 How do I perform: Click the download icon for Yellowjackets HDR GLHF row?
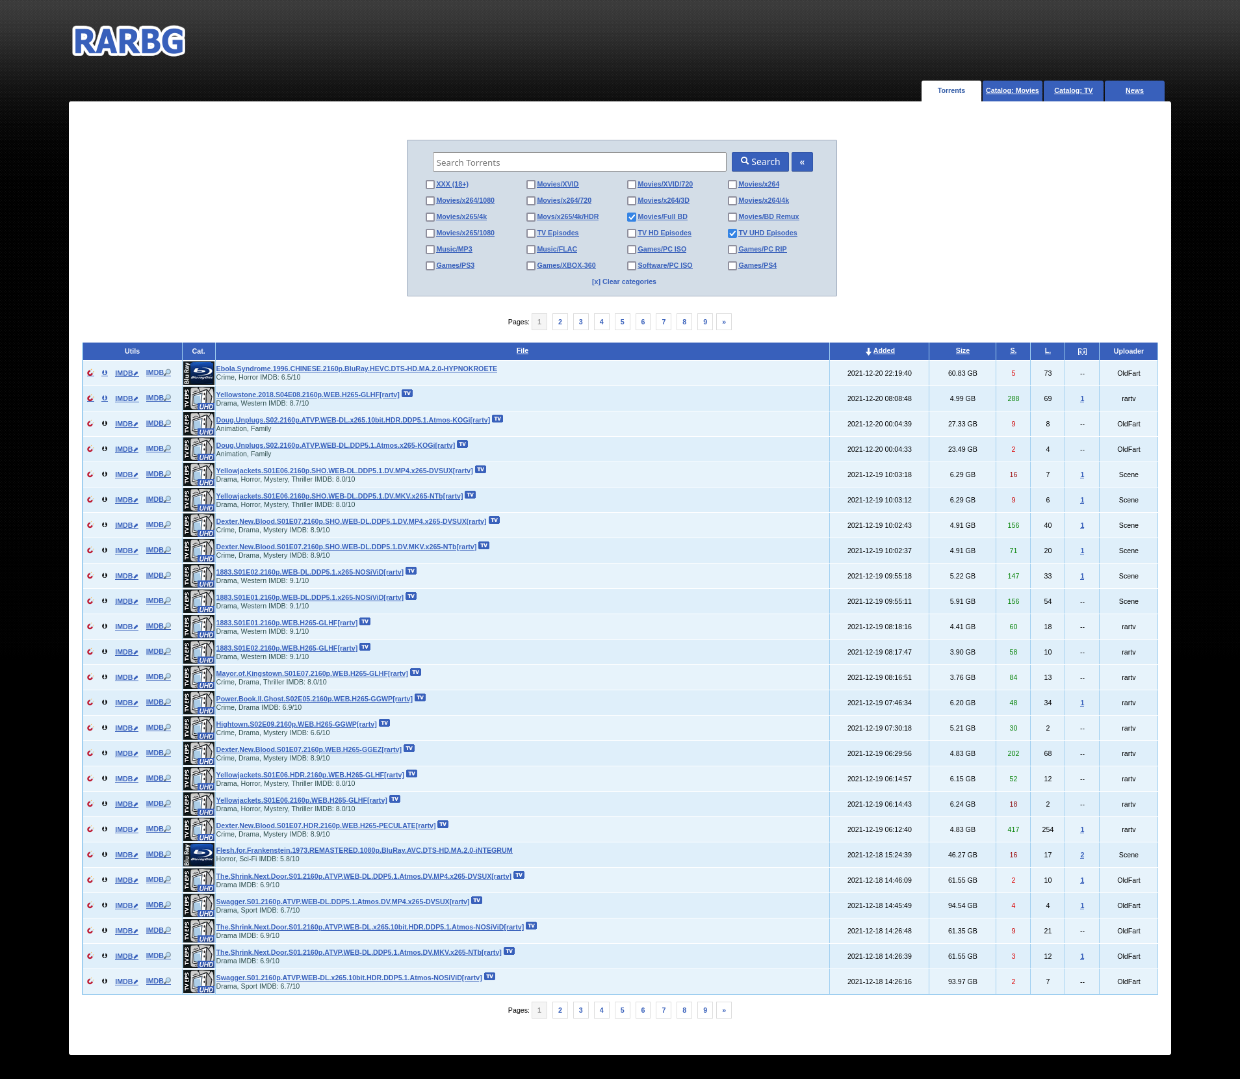coord(105,779)
